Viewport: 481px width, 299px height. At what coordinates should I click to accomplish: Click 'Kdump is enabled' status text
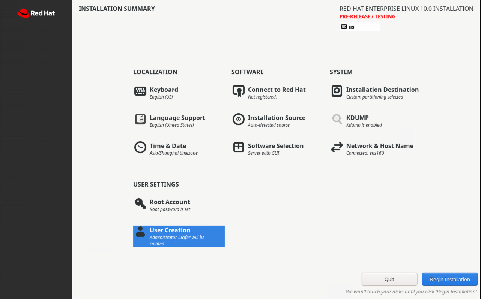[x=364, y=125]
